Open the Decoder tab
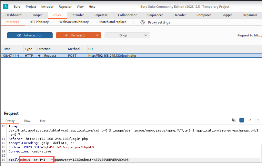 pyautogui.click(x=180, y=15)
